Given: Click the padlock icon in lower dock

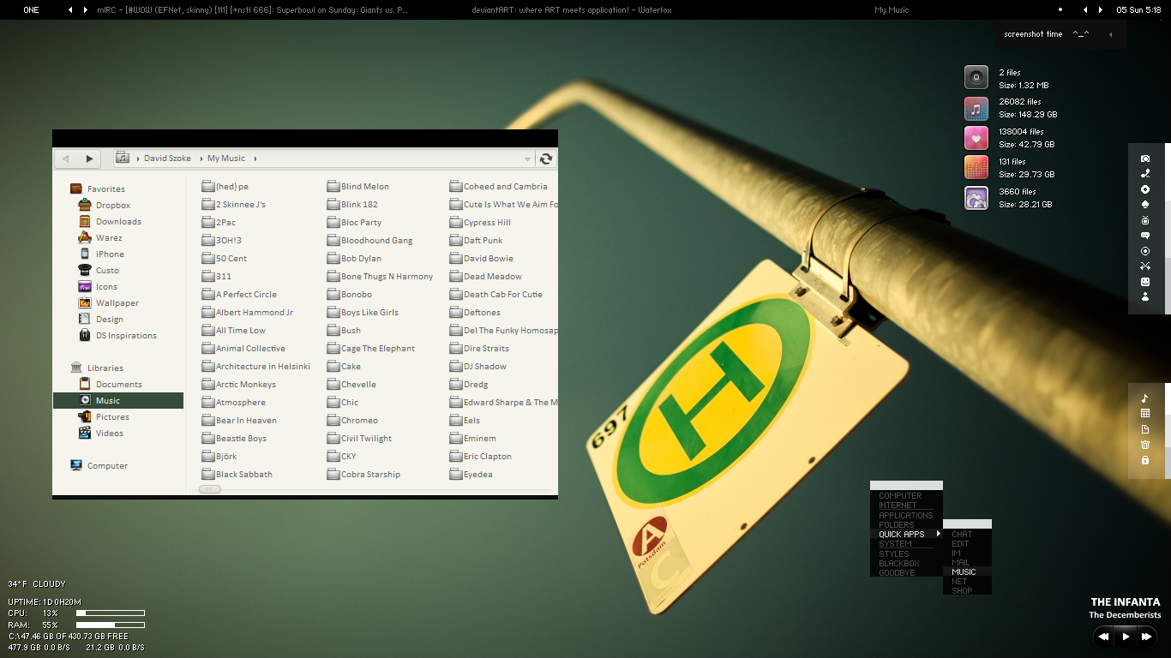Looking at the screenshot, I should [x=1145, y=460].
